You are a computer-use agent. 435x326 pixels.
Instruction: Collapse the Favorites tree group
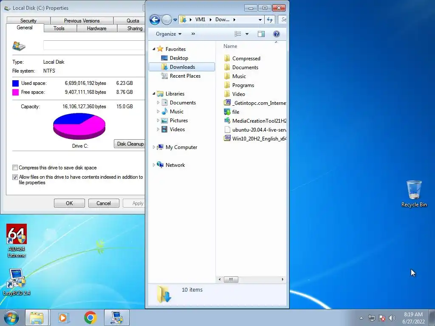tap(154, 49)
